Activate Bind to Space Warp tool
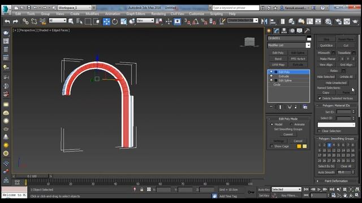The image size is (362, 203). pos(43,21)
